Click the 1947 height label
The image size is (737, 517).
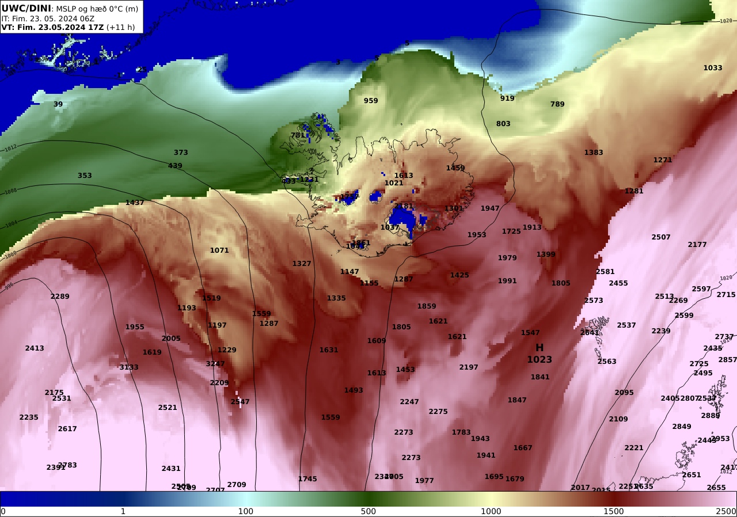[x=490, y=208]
